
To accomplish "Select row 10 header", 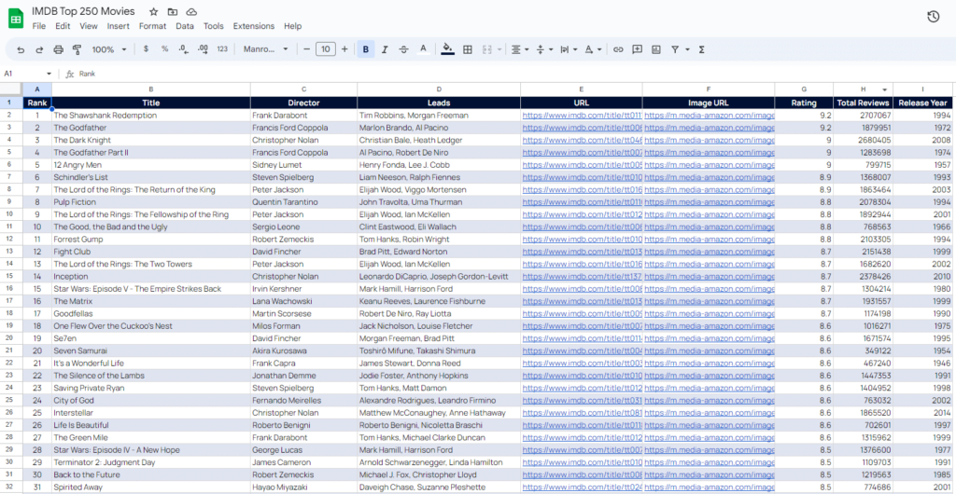I will pyautogui.click(x=11, y=214).
